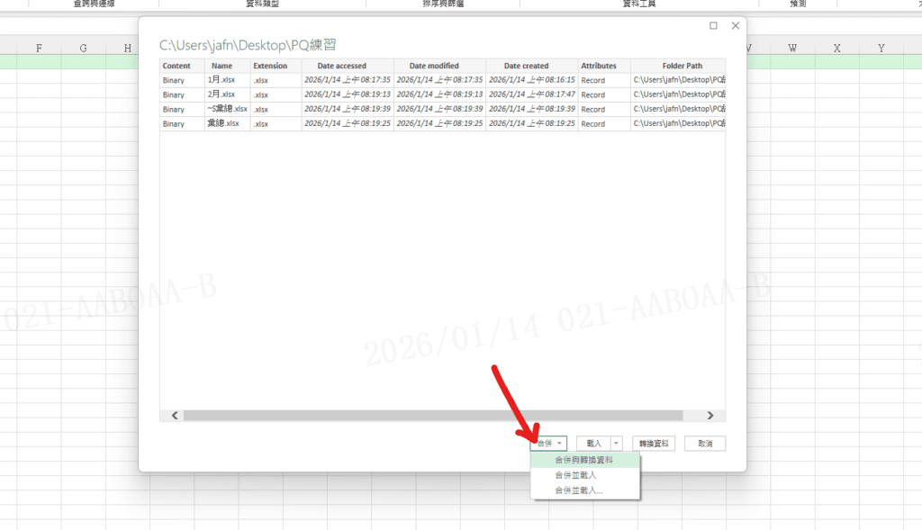
Task: Pick the 合併並載入... menu entry
Action: (578, 490)
